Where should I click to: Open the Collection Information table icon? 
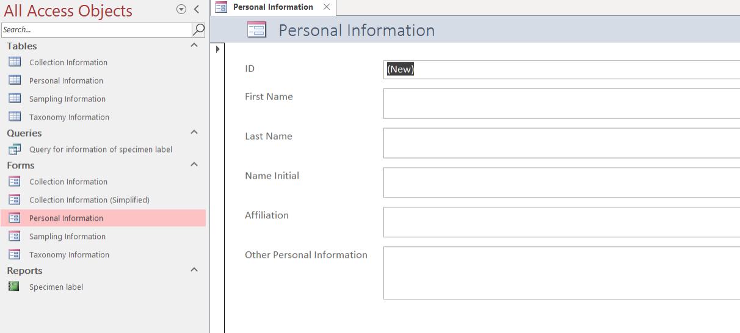click(x=15, y=62)
